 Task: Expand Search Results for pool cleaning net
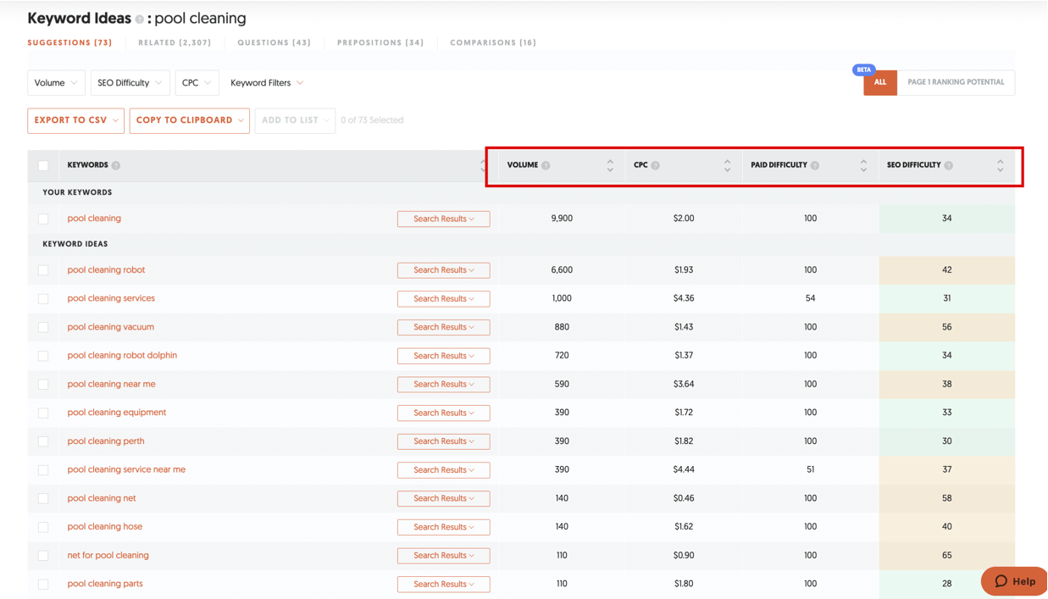click(x=443, y=498)
